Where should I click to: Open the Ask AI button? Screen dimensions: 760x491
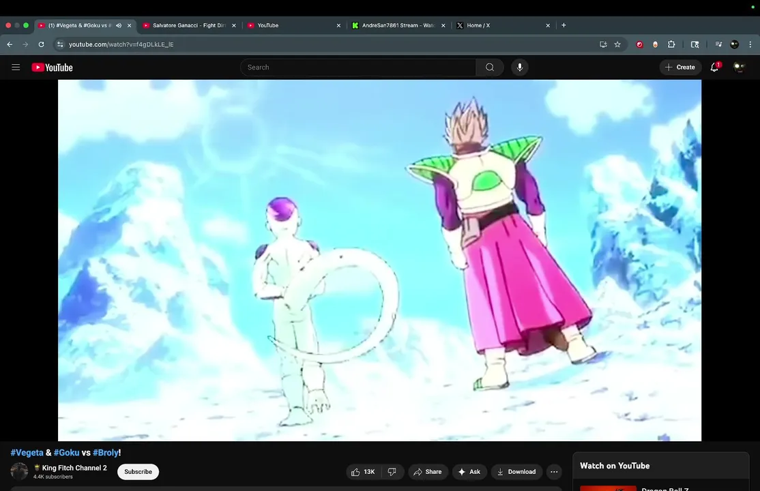pos(469,472)
